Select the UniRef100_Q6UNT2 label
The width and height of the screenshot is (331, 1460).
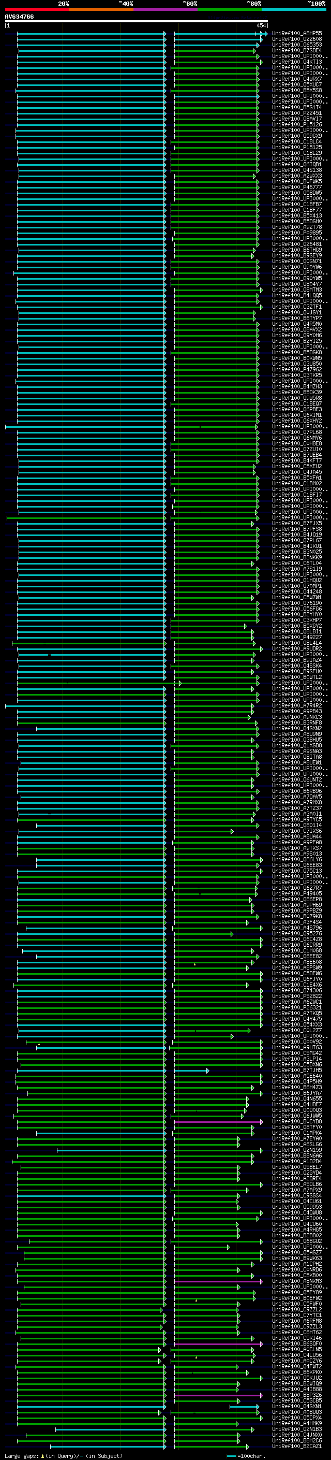pyautogui.click(x=297, y=780)
